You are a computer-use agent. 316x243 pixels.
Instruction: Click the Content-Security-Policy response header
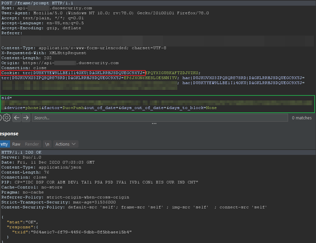point(134,207)
